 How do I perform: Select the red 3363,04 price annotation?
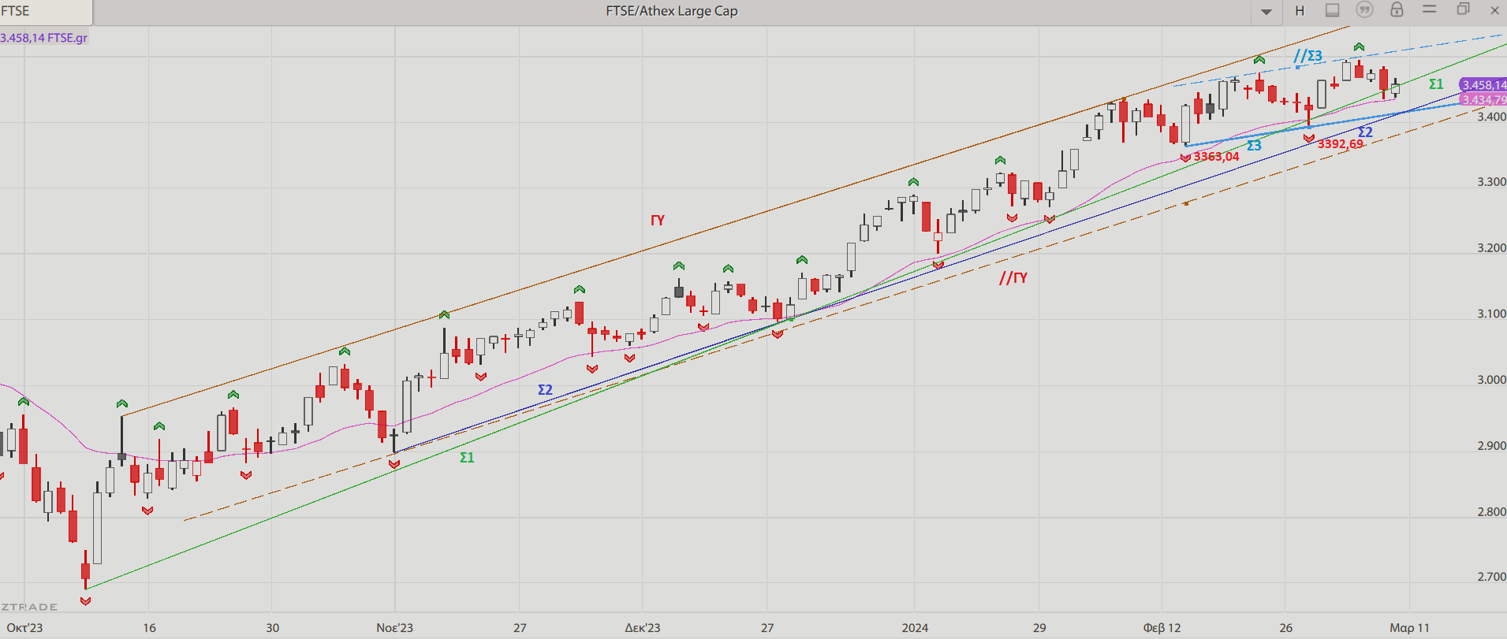tap(1216, 157)
